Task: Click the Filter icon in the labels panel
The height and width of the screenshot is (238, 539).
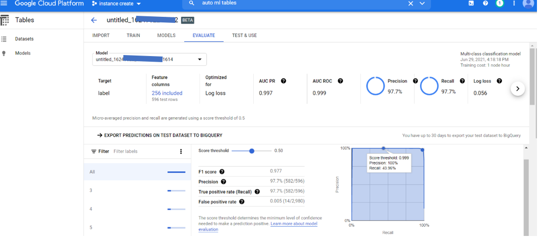Action: coord(93,151)
